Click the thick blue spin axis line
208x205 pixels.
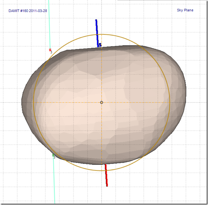pos(97,32)
